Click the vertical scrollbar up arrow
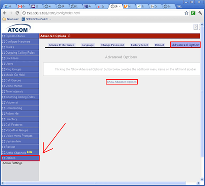 [x=202, y=24]
